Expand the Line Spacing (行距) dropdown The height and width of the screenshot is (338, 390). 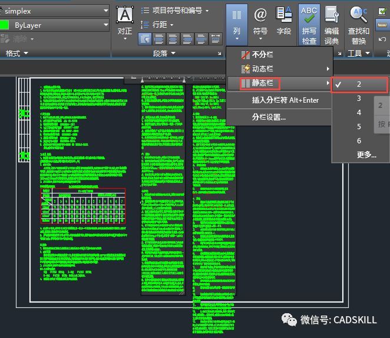tap(171, 25)
